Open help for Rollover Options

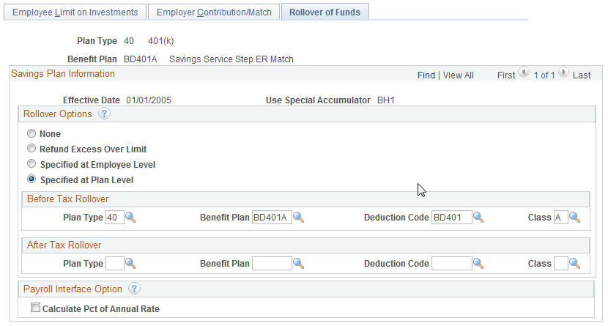[104, 114]
